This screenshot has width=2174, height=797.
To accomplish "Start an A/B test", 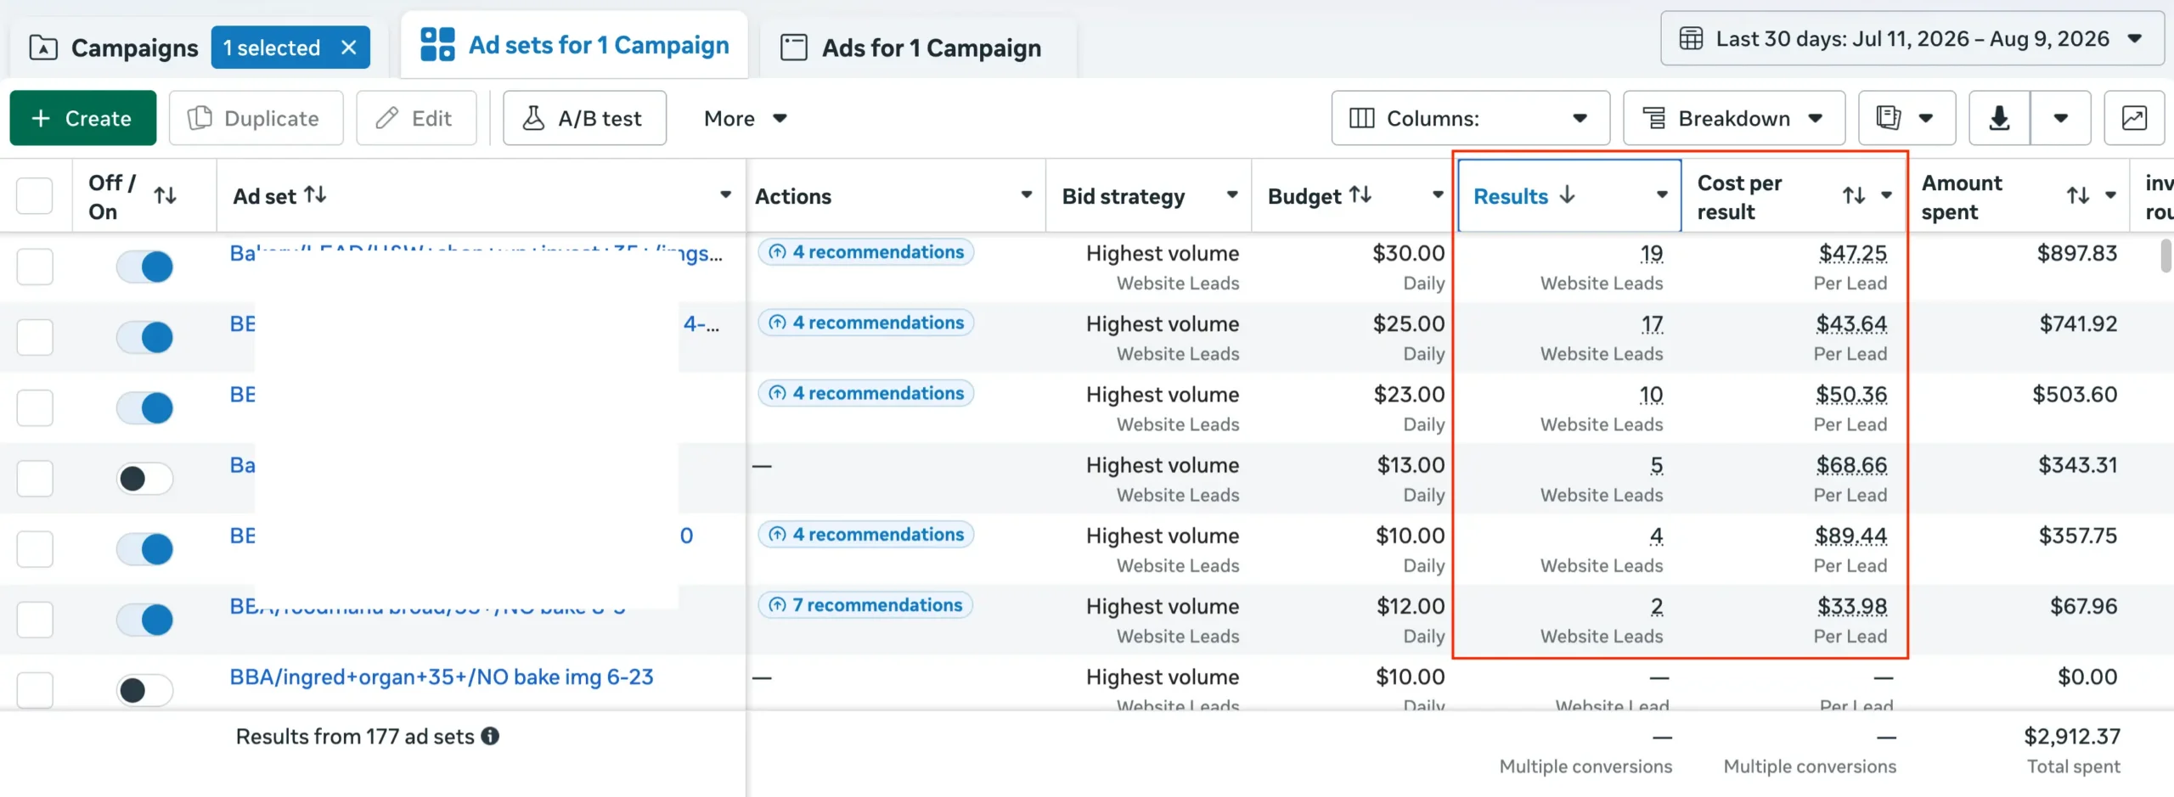I will point(584,118).
